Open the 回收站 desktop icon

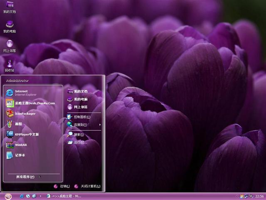click(10, 65)
